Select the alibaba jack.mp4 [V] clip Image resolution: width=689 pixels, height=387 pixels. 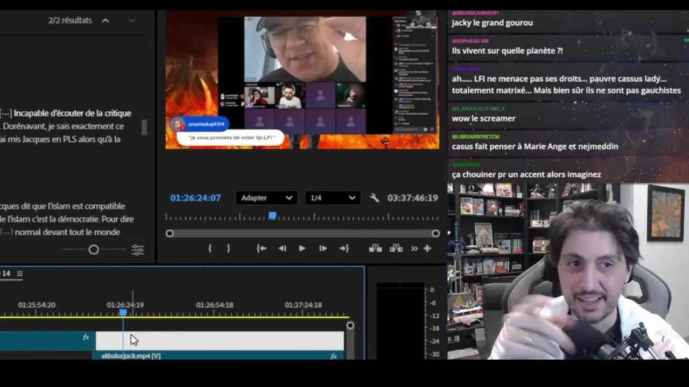[220, 356]
